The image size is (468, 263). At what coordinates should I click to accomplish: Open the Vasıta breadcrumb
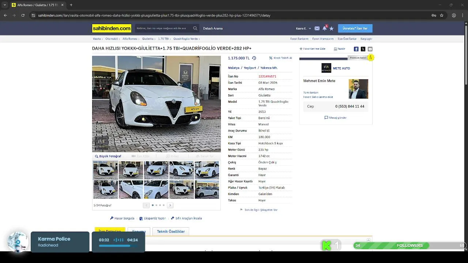tap(97, 39)
